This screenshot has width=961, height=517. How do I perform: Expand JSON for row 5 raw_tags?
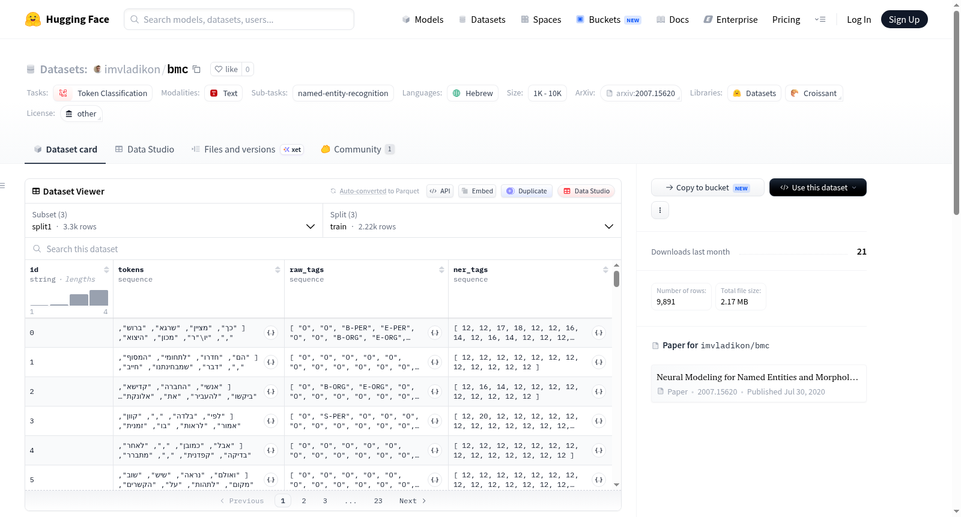pos(435,480)
